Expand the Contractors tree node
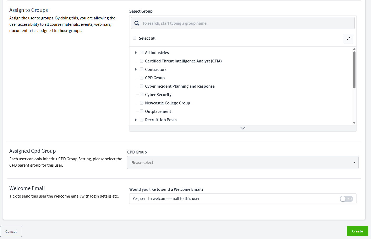371x239 pixels. pos(136,69)
